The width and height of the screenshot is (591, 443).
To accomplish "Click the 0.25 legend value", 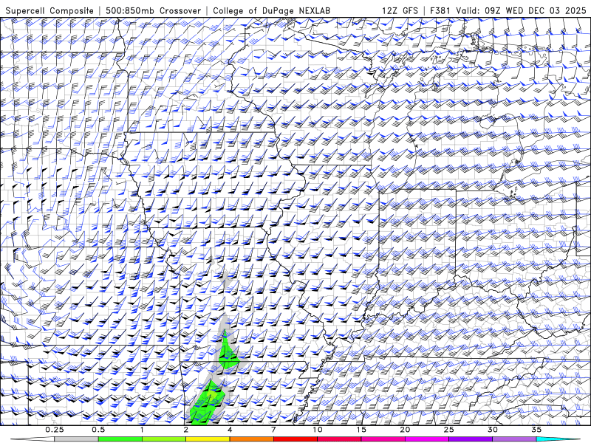I will (54, 430).
